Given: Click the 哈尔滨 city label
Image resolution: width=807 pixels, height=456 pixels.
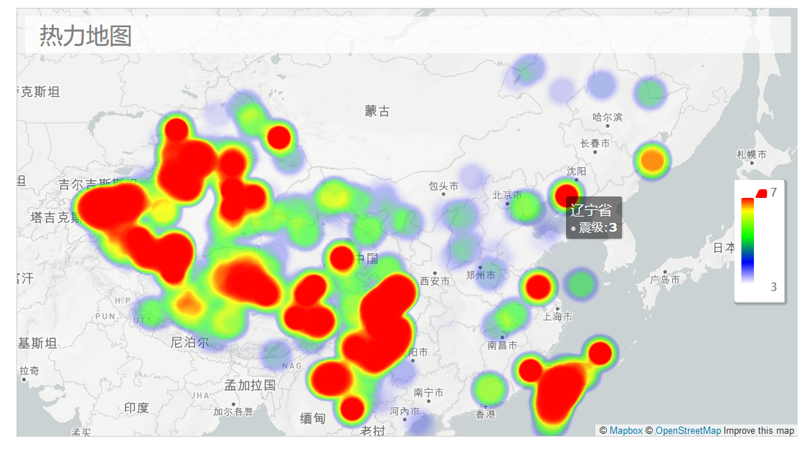Looking at the screenshot, I should click(x=608, y=118).
